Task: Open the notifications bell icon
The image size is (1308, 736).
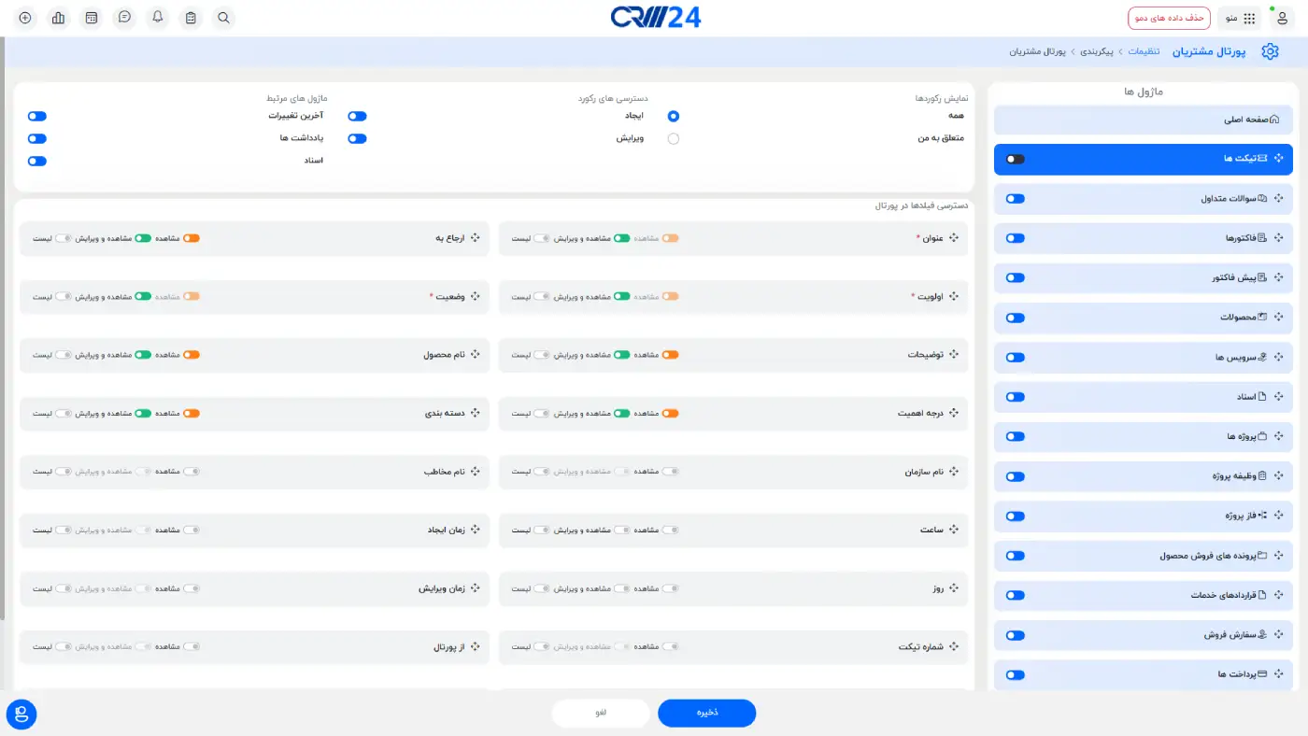Action: (158, 18)
